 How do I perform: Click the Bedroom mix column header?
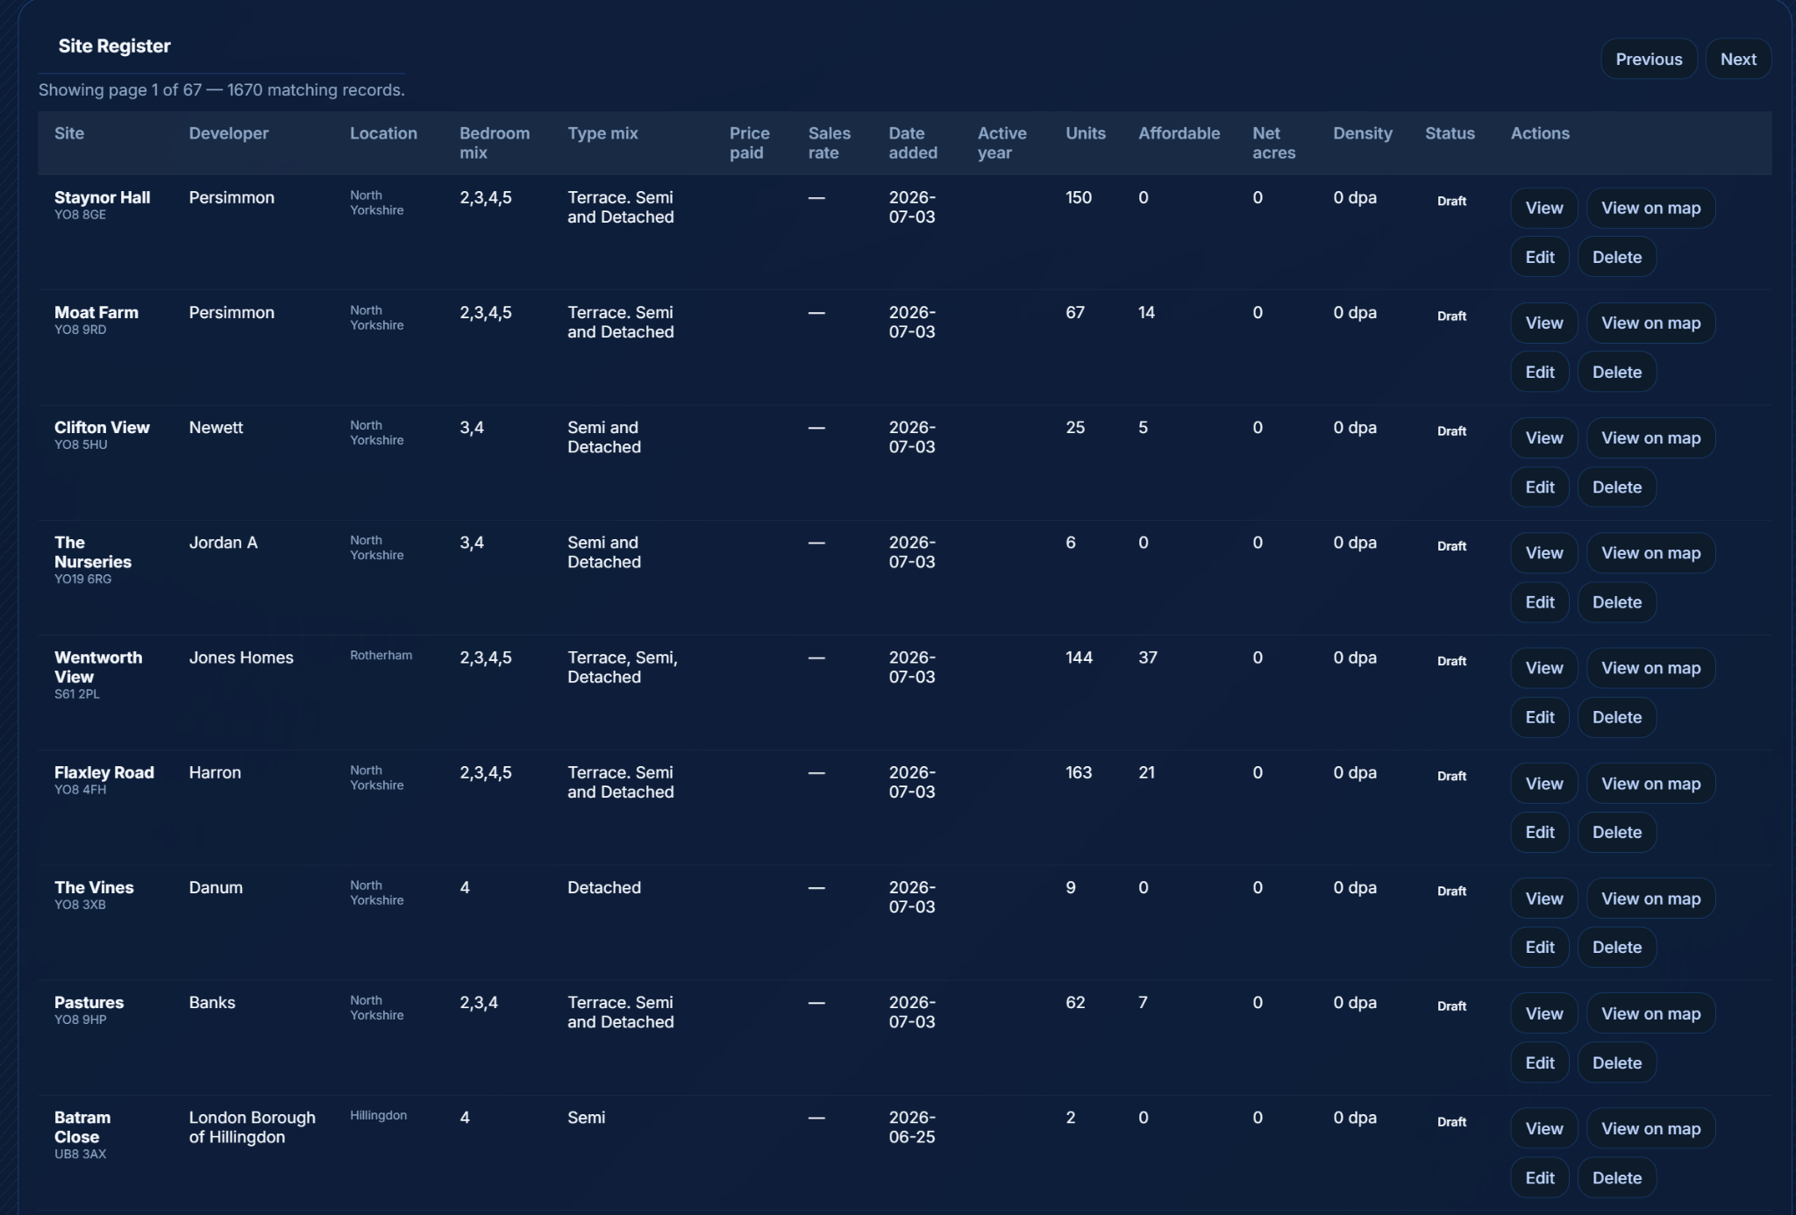pos(495,143)
